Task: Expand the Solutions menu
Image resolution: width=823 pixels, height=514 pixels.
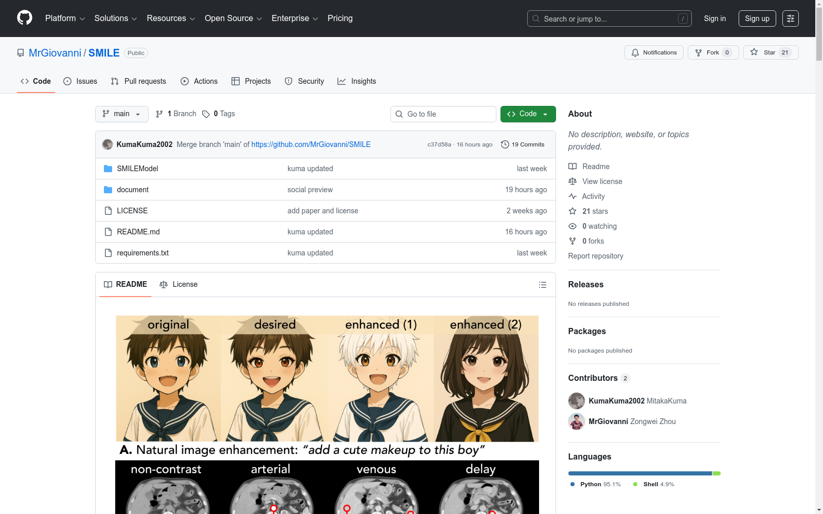Action: (x=116, y=19)
